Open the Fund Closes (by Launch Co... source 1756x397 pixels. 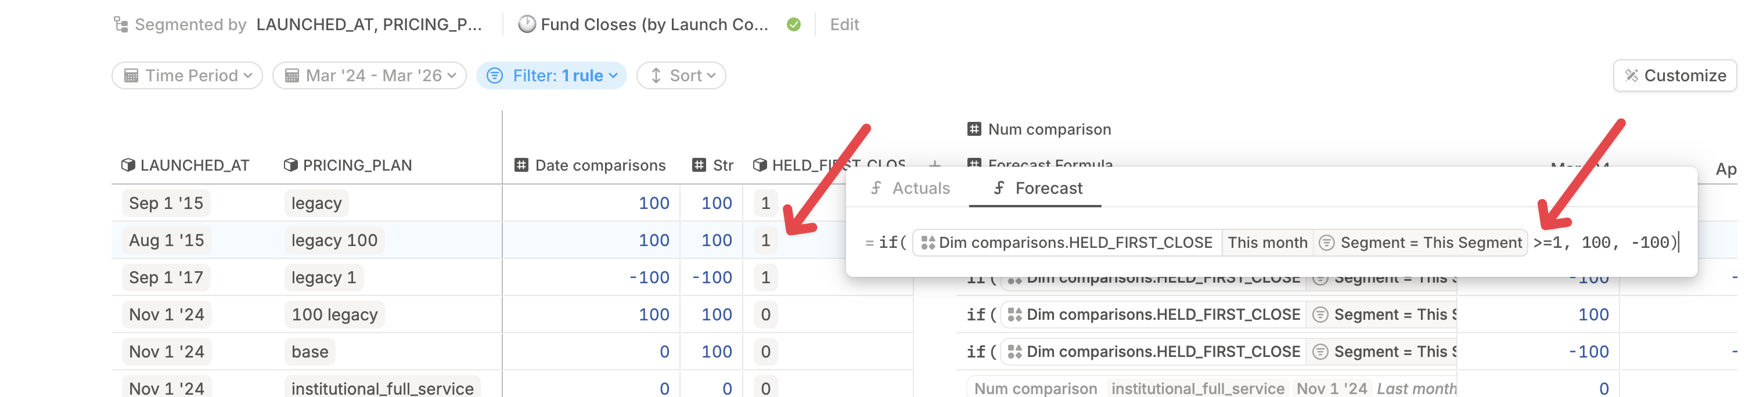click(x=643, y=24)
